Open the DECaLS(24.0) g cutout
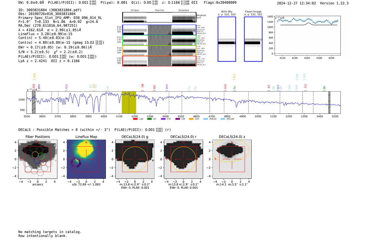Image resolution: width=367 pixels, height=250 pixels. tap(135, 159)
